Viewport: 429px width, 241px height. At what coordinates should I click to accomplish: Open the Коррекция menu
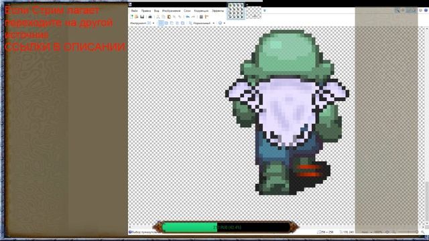(x=201, y=11)
